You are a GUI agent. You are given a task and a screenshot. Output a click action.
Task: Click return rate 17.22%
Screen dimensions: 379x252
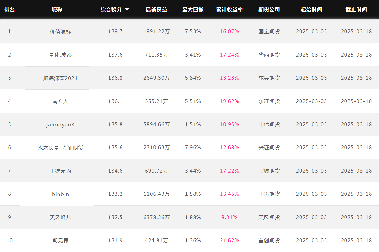[x=229, y=171]
